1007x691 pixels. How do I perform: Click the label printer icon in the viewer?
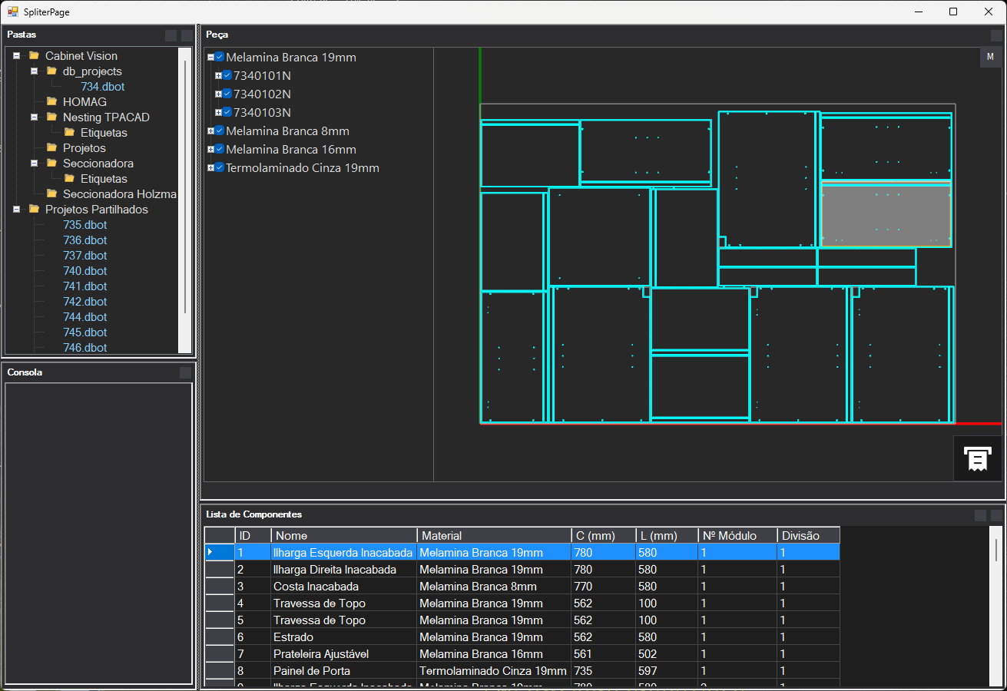(977, 458)
